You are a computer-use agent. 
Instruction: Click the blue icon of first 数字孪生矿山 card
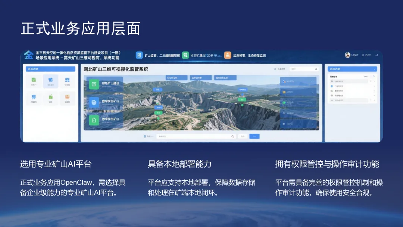click(94, 102)
